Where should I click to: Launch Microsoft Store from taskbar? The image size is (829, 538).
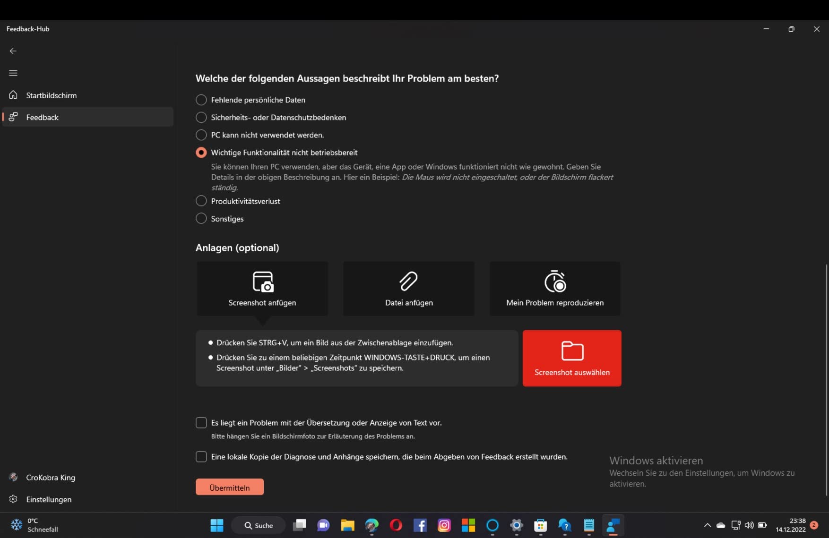point(541,525)
